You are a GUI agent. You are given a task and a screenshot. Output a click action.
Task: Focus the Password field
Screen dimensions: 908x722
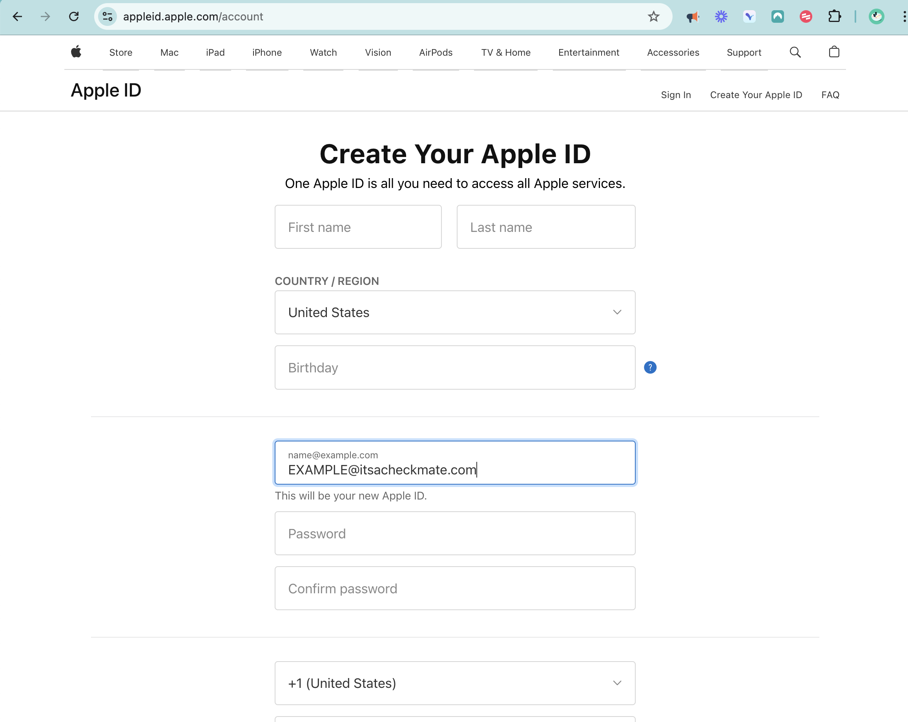455,533
